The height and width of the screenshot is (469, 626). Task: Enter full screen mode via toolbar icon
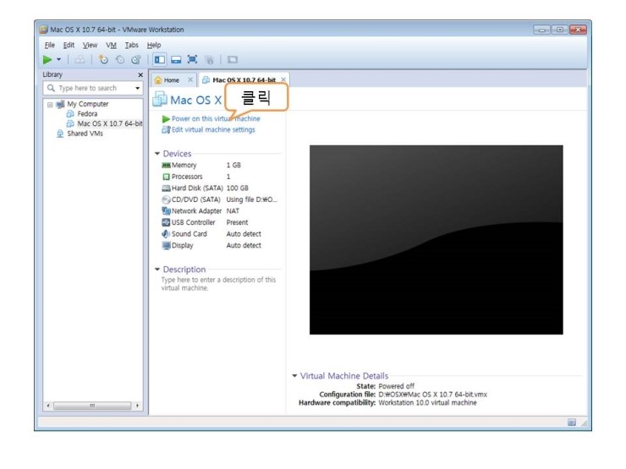(x=191, y=60)
